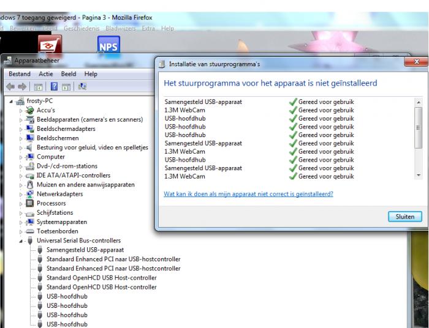Screen dimensions: 429x328
Task: Click the NPS bookmark icon
Action: pos(108,45)
